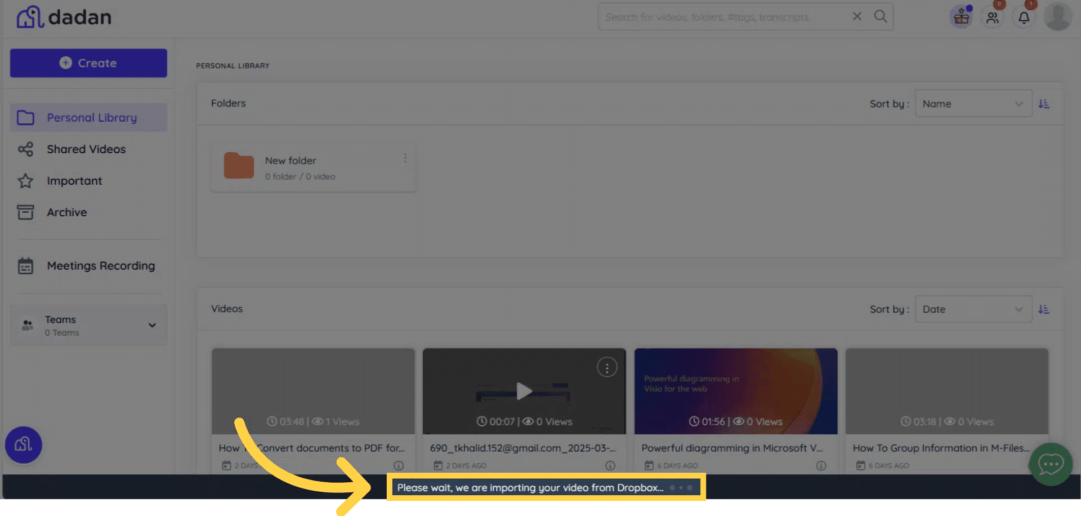
Task: Click the Dropbox import status message
Action: tap(530, 488)
